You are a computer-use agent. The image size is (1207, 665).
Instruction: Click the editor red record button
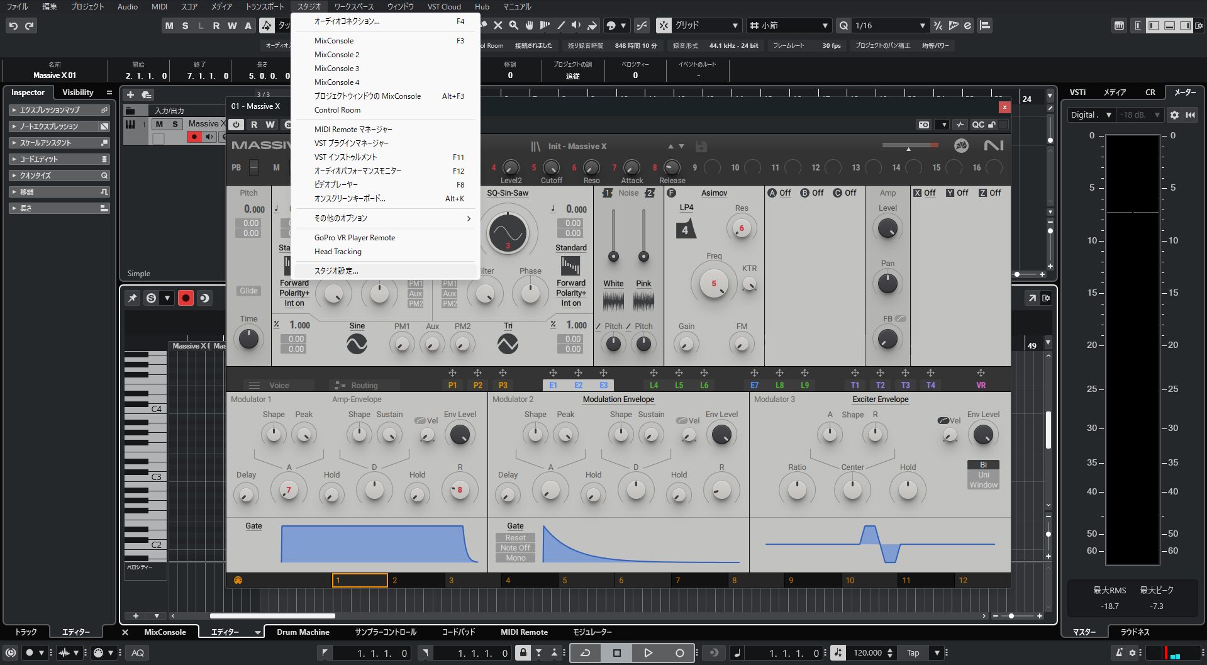(186, 298)
